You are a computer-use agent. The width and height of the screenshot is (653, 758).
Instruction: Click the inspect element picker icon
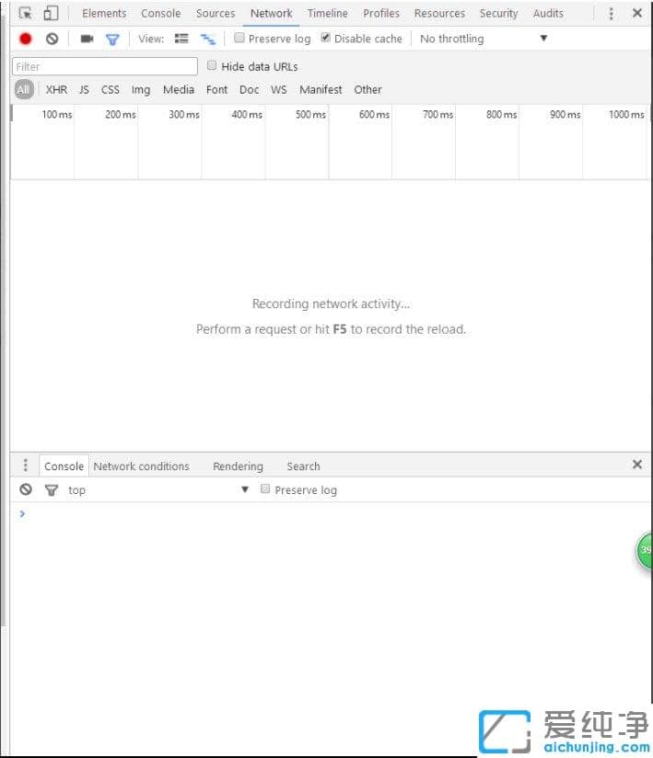pyautogui.click(x=26, y=14)
